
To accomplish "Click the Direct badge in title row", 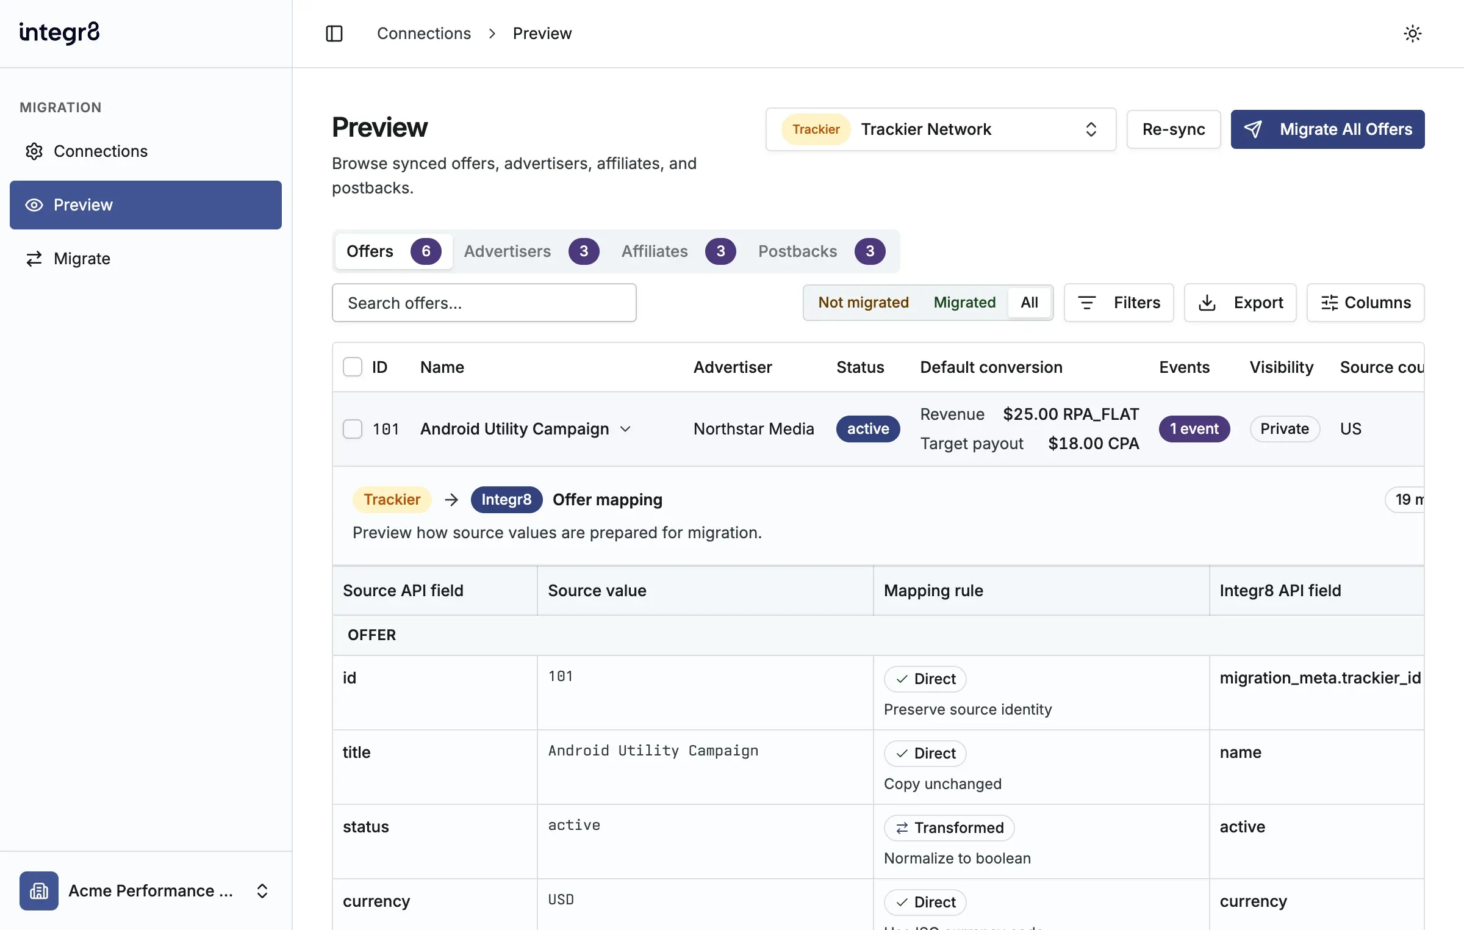I will click(925, 754).
